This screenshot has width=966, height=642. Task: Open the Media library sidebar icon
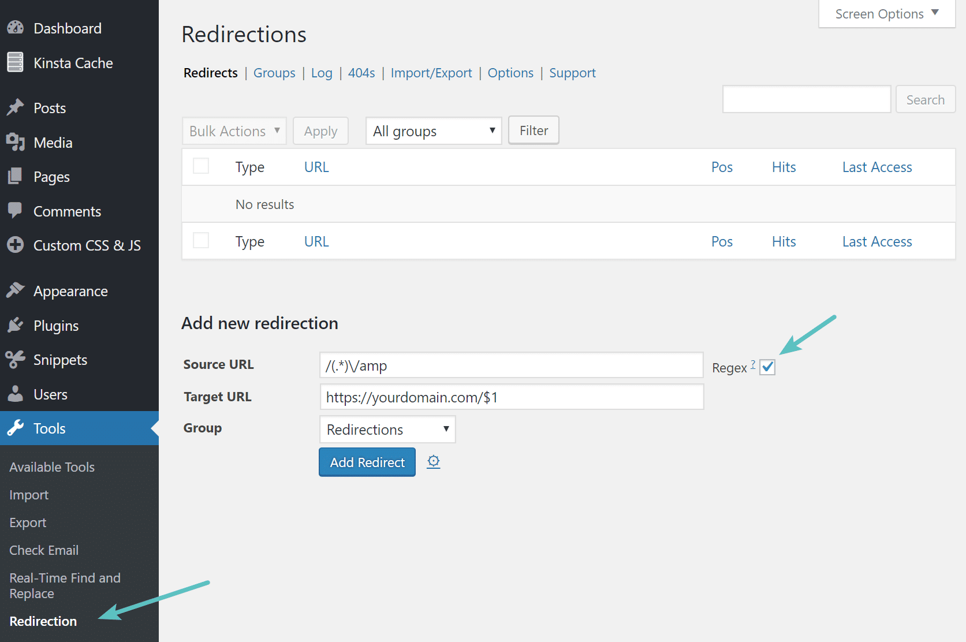point(16,142)
